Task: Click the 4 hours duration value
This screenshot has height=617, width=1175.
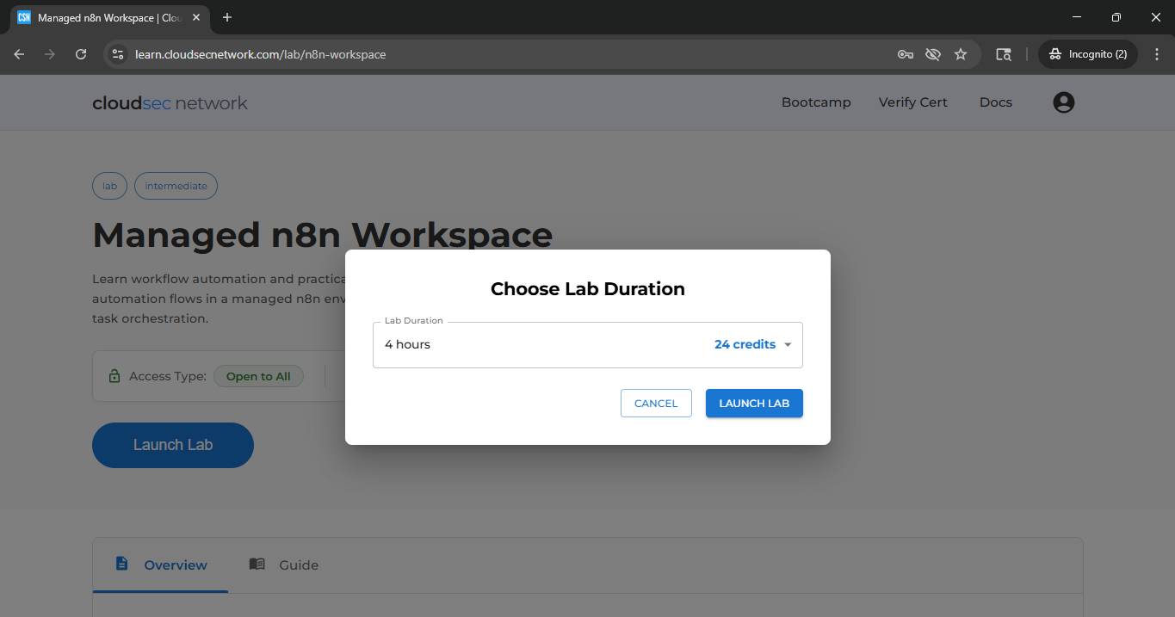Action: click(407, 344)
